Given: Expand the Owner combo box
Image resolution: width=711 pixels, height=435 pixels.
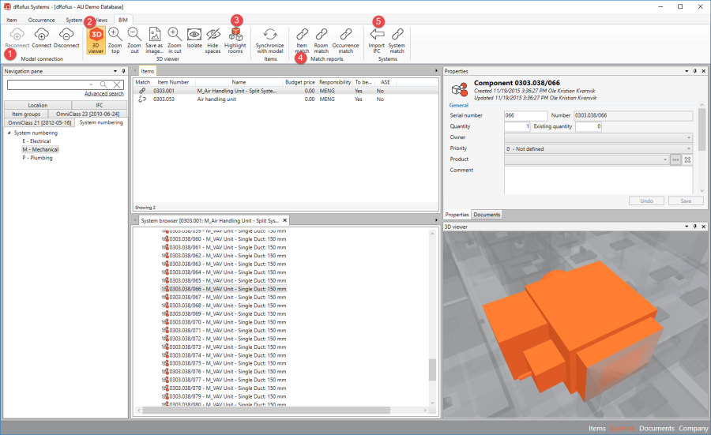Looking at the screenshot, I should tap(689, 137).
